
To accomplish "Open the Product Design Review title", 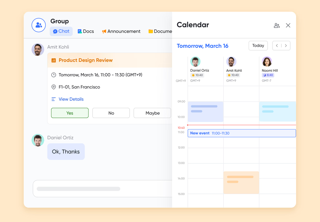I will tap(86, 60).
